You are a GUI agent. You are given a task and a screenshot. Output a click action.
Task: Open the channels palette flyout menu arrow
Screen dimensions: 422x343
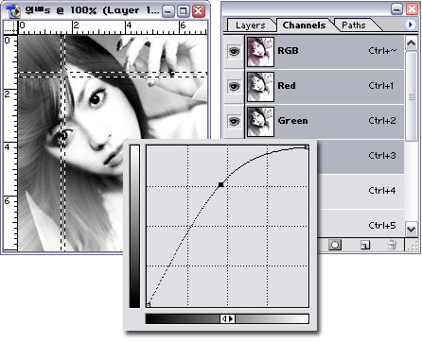[411, 25]
